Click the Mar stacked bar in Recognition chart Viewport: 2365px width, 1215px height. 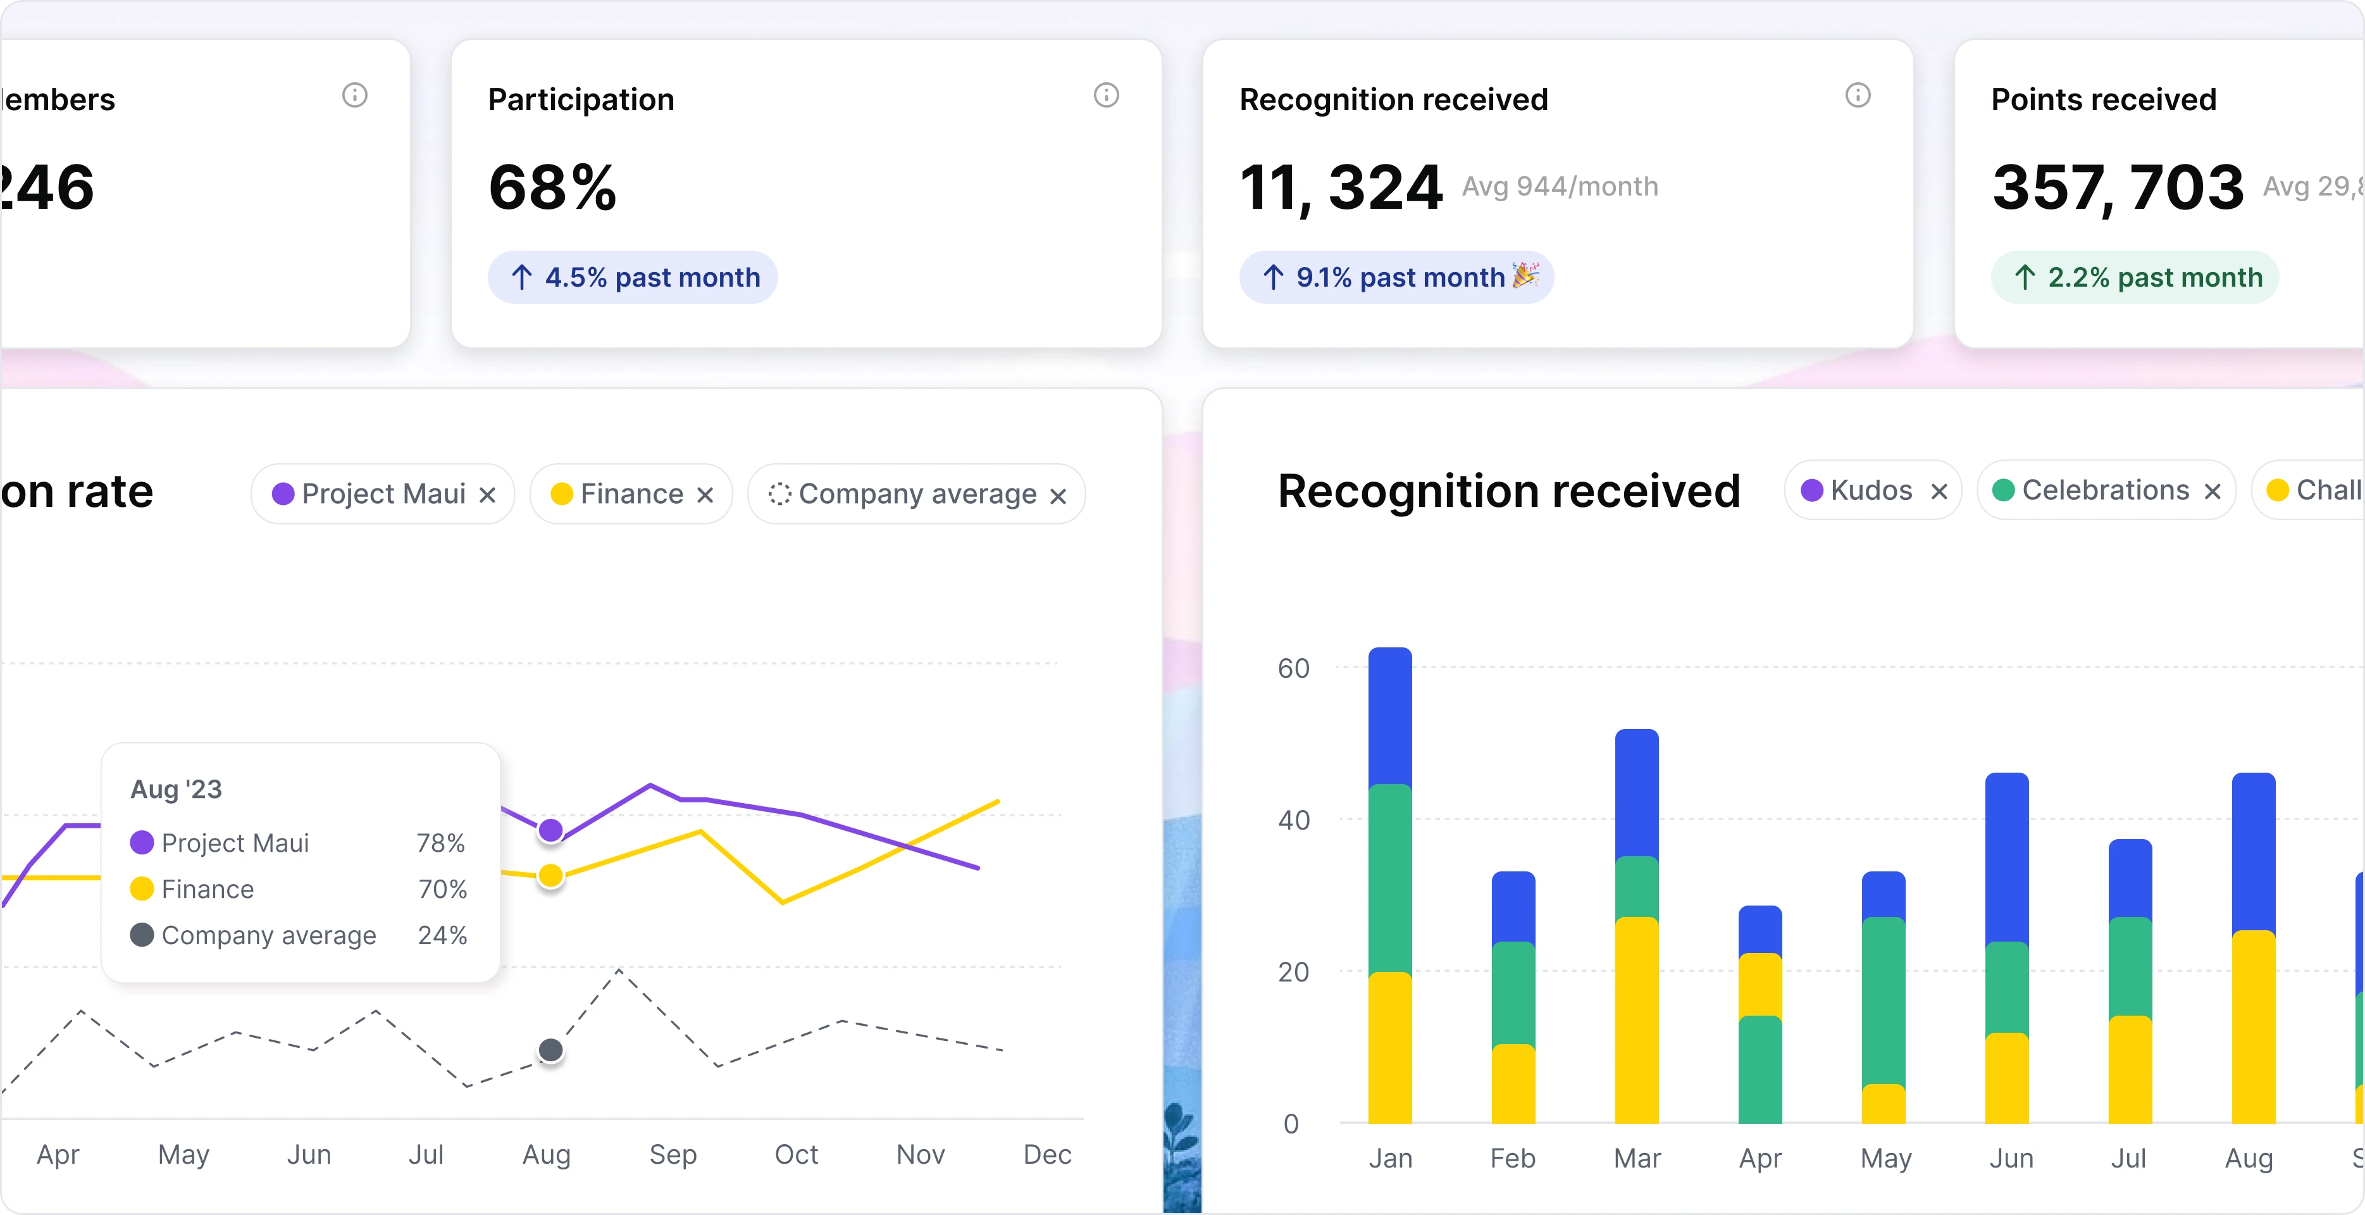pyautogui.click(x=1637, y=926)
